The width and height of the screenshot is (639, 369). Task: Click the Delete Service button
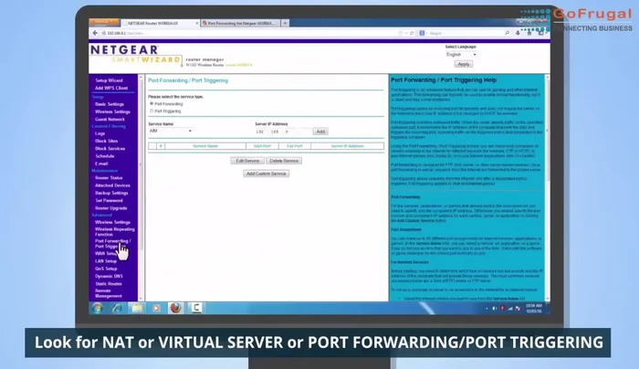pyautogui.click(x=284, y=161)
